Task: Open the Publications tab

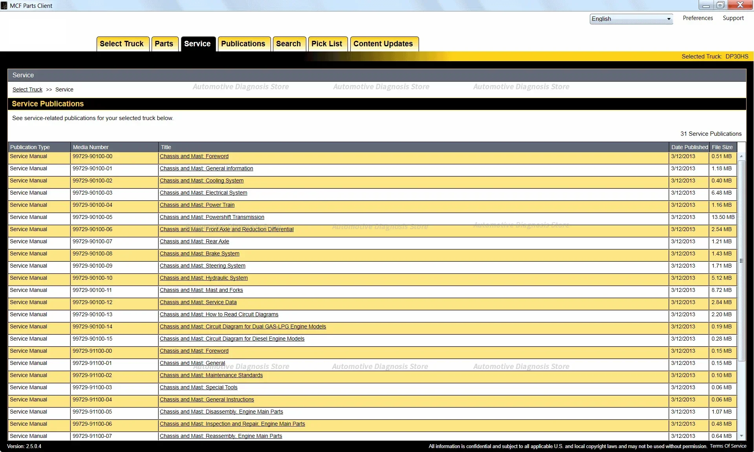Action: pyautogui.click(x=243, y=44)
